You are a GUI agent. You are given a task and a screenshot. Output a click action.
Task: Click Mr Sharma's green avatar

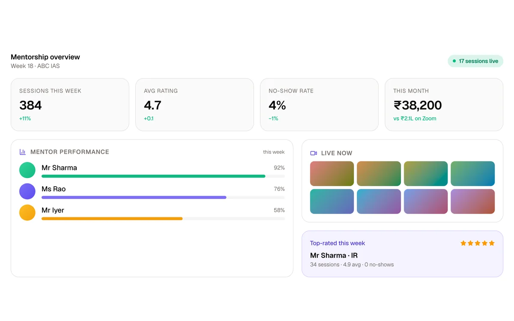(x=27, y=170)
